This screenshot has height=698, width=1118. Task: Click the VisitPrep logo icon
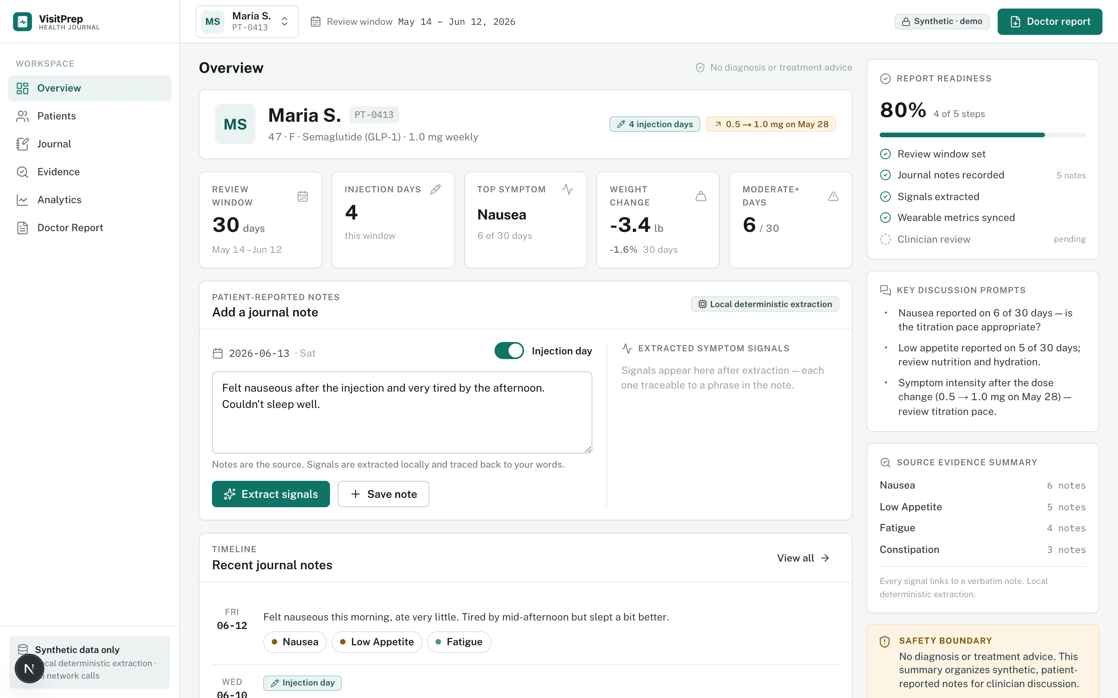(x=22, y=22)
